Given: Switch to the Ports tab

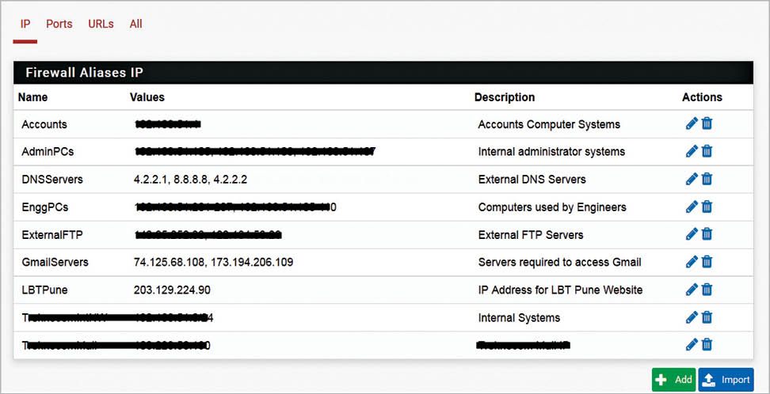Looking at the screenshot, I should (x=59, y=25).
